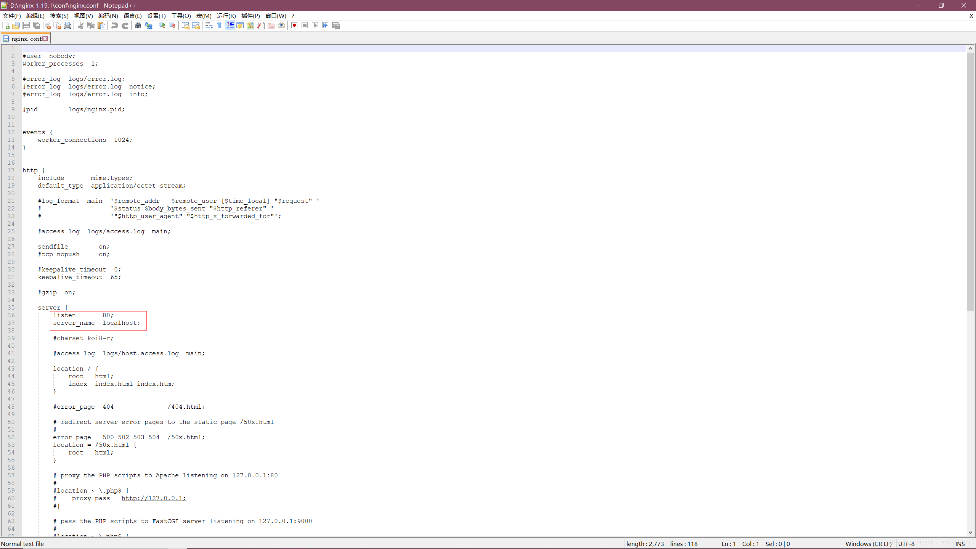Toggle show all characters (pilcrow)
The image size is (976, 549).
point(219,26)
